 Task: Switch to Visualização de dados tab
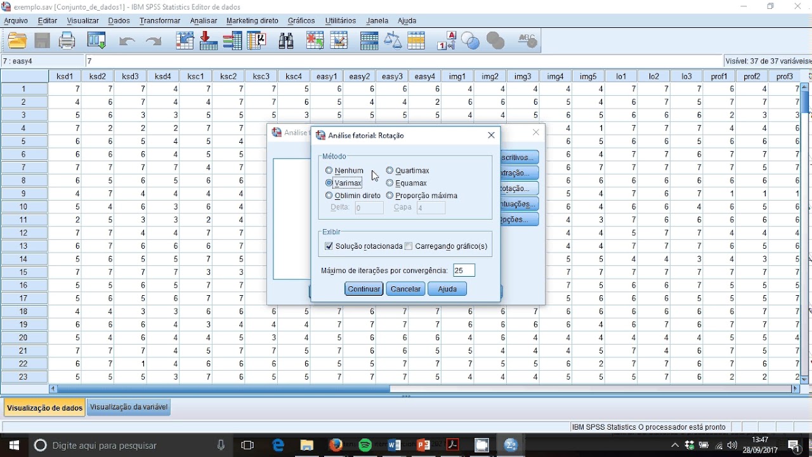(x=44, y=407)
